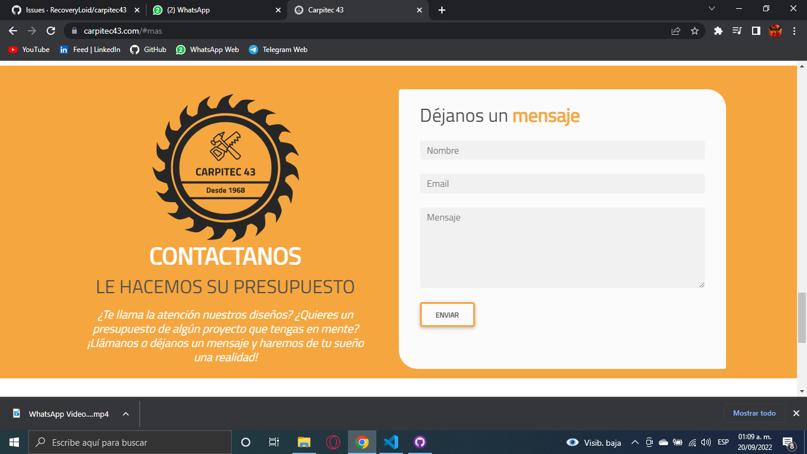This screenshot has height=454, width=807.
Task: Mute the speaker icon in system tray
Action: point(705,442)
